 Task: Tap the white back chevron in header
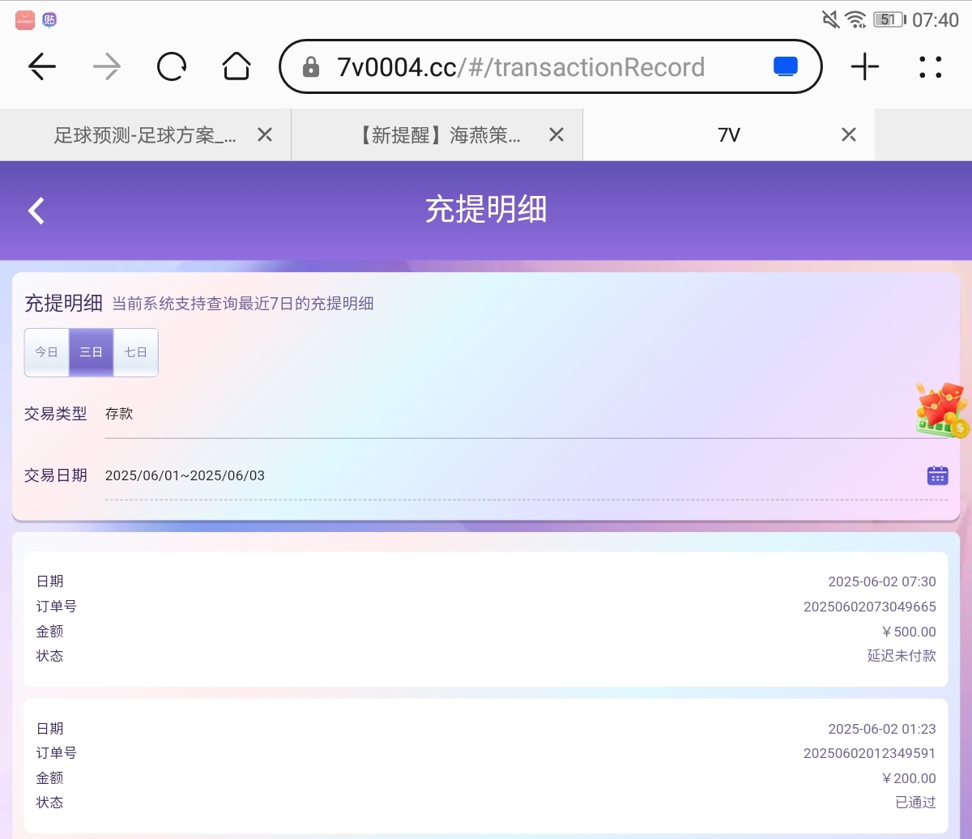36,211
